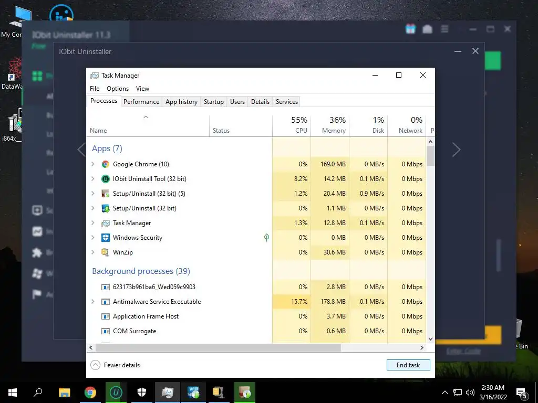Switch to IObit Uninstaller taskbar icon

[116, 393]
